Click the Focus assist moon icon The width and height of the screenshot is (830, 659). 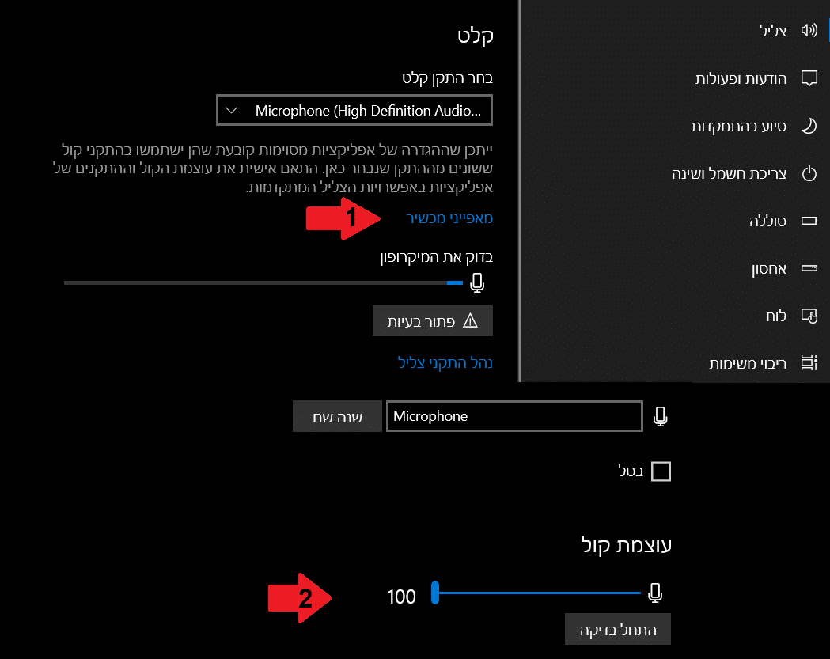808,126
